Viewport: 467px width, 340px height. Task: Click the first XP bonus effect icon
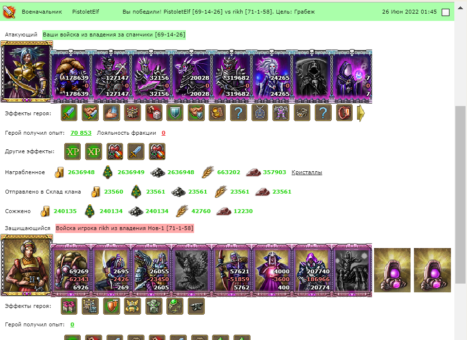72,152
